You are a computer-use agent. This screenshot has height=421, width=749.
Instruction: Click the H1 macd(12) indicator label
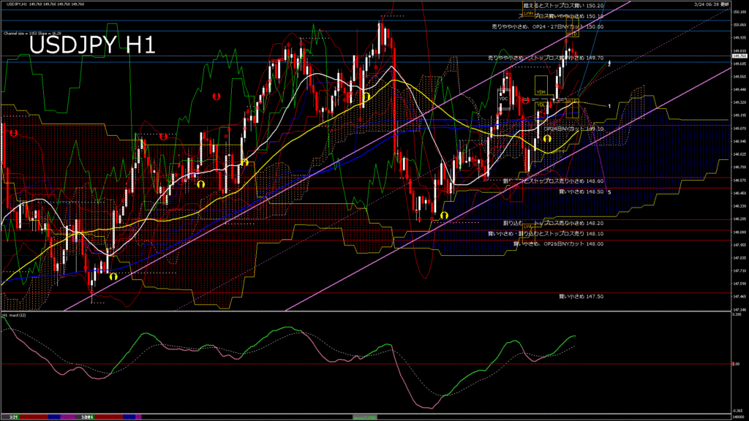[x=13, y=315]
